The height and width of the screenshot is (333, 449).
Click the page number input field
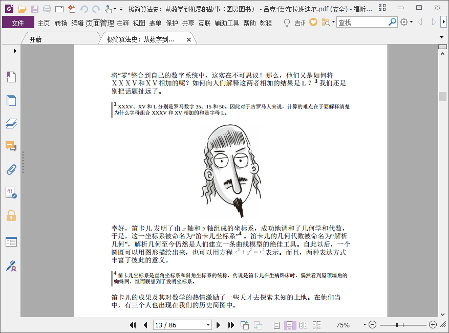pyautogui.click(x=179, y=325)
